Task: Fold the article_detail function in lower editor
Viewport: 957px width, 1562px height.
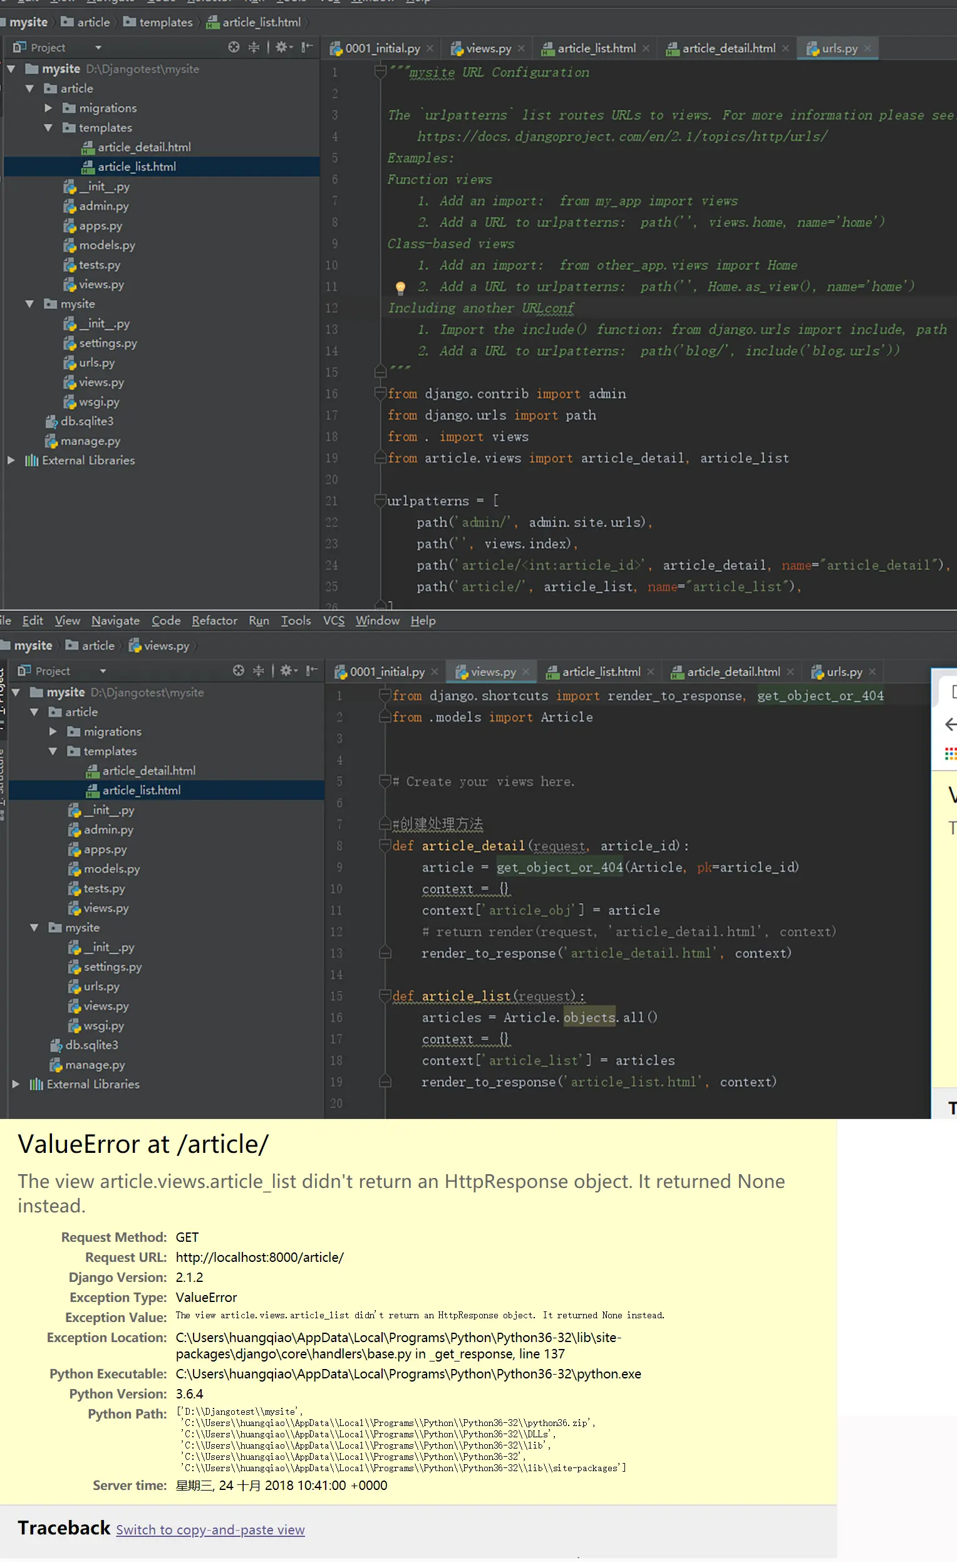Action: pyautogui.click(x=385, y=846)
